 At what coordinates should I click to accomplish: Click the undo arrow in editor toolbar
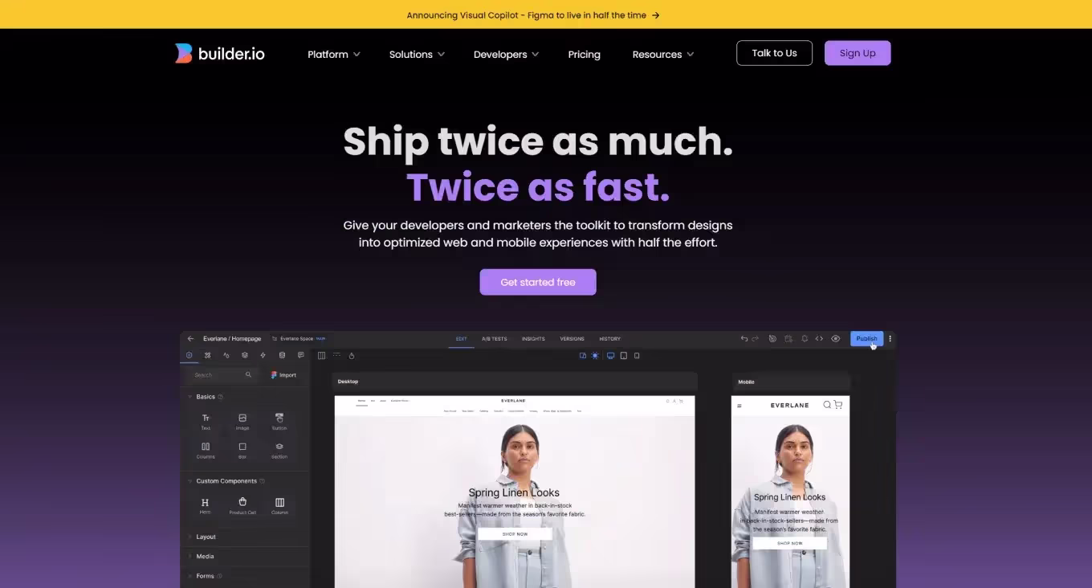[x=744, y=339]
